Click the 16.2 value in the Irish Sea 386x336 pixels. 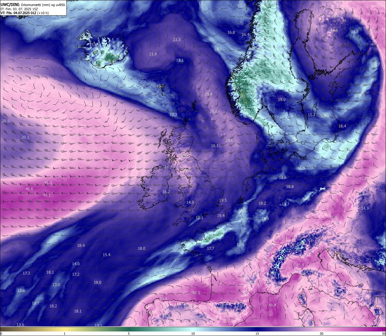point(166,192)
